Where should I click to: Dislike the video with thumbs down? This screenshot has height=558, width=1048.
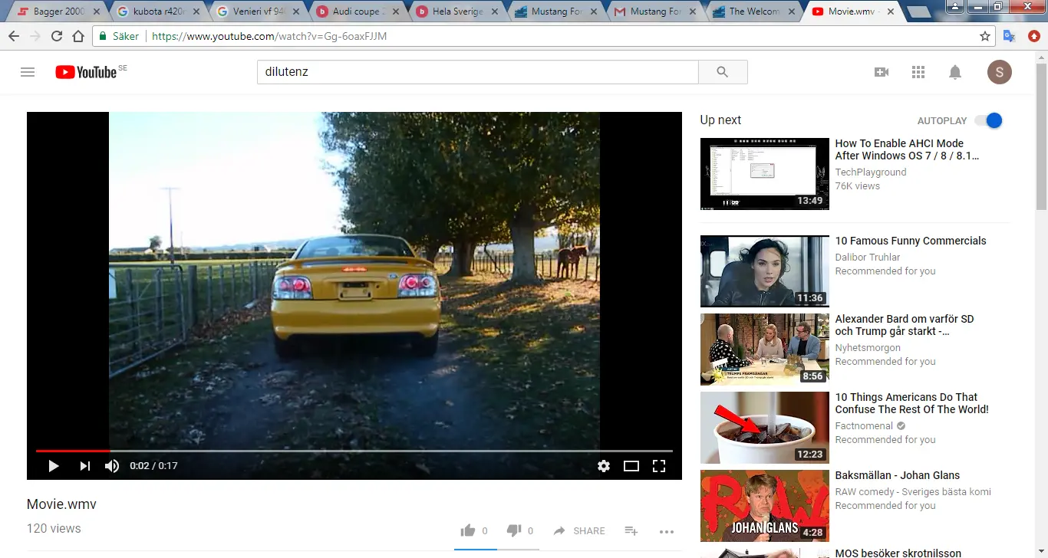coord(514,530)
